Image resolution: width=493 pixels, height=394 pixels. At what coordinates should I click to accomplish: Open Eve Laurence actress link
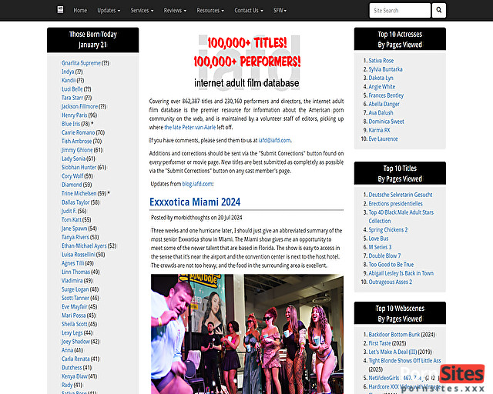(x=384, y=139)
